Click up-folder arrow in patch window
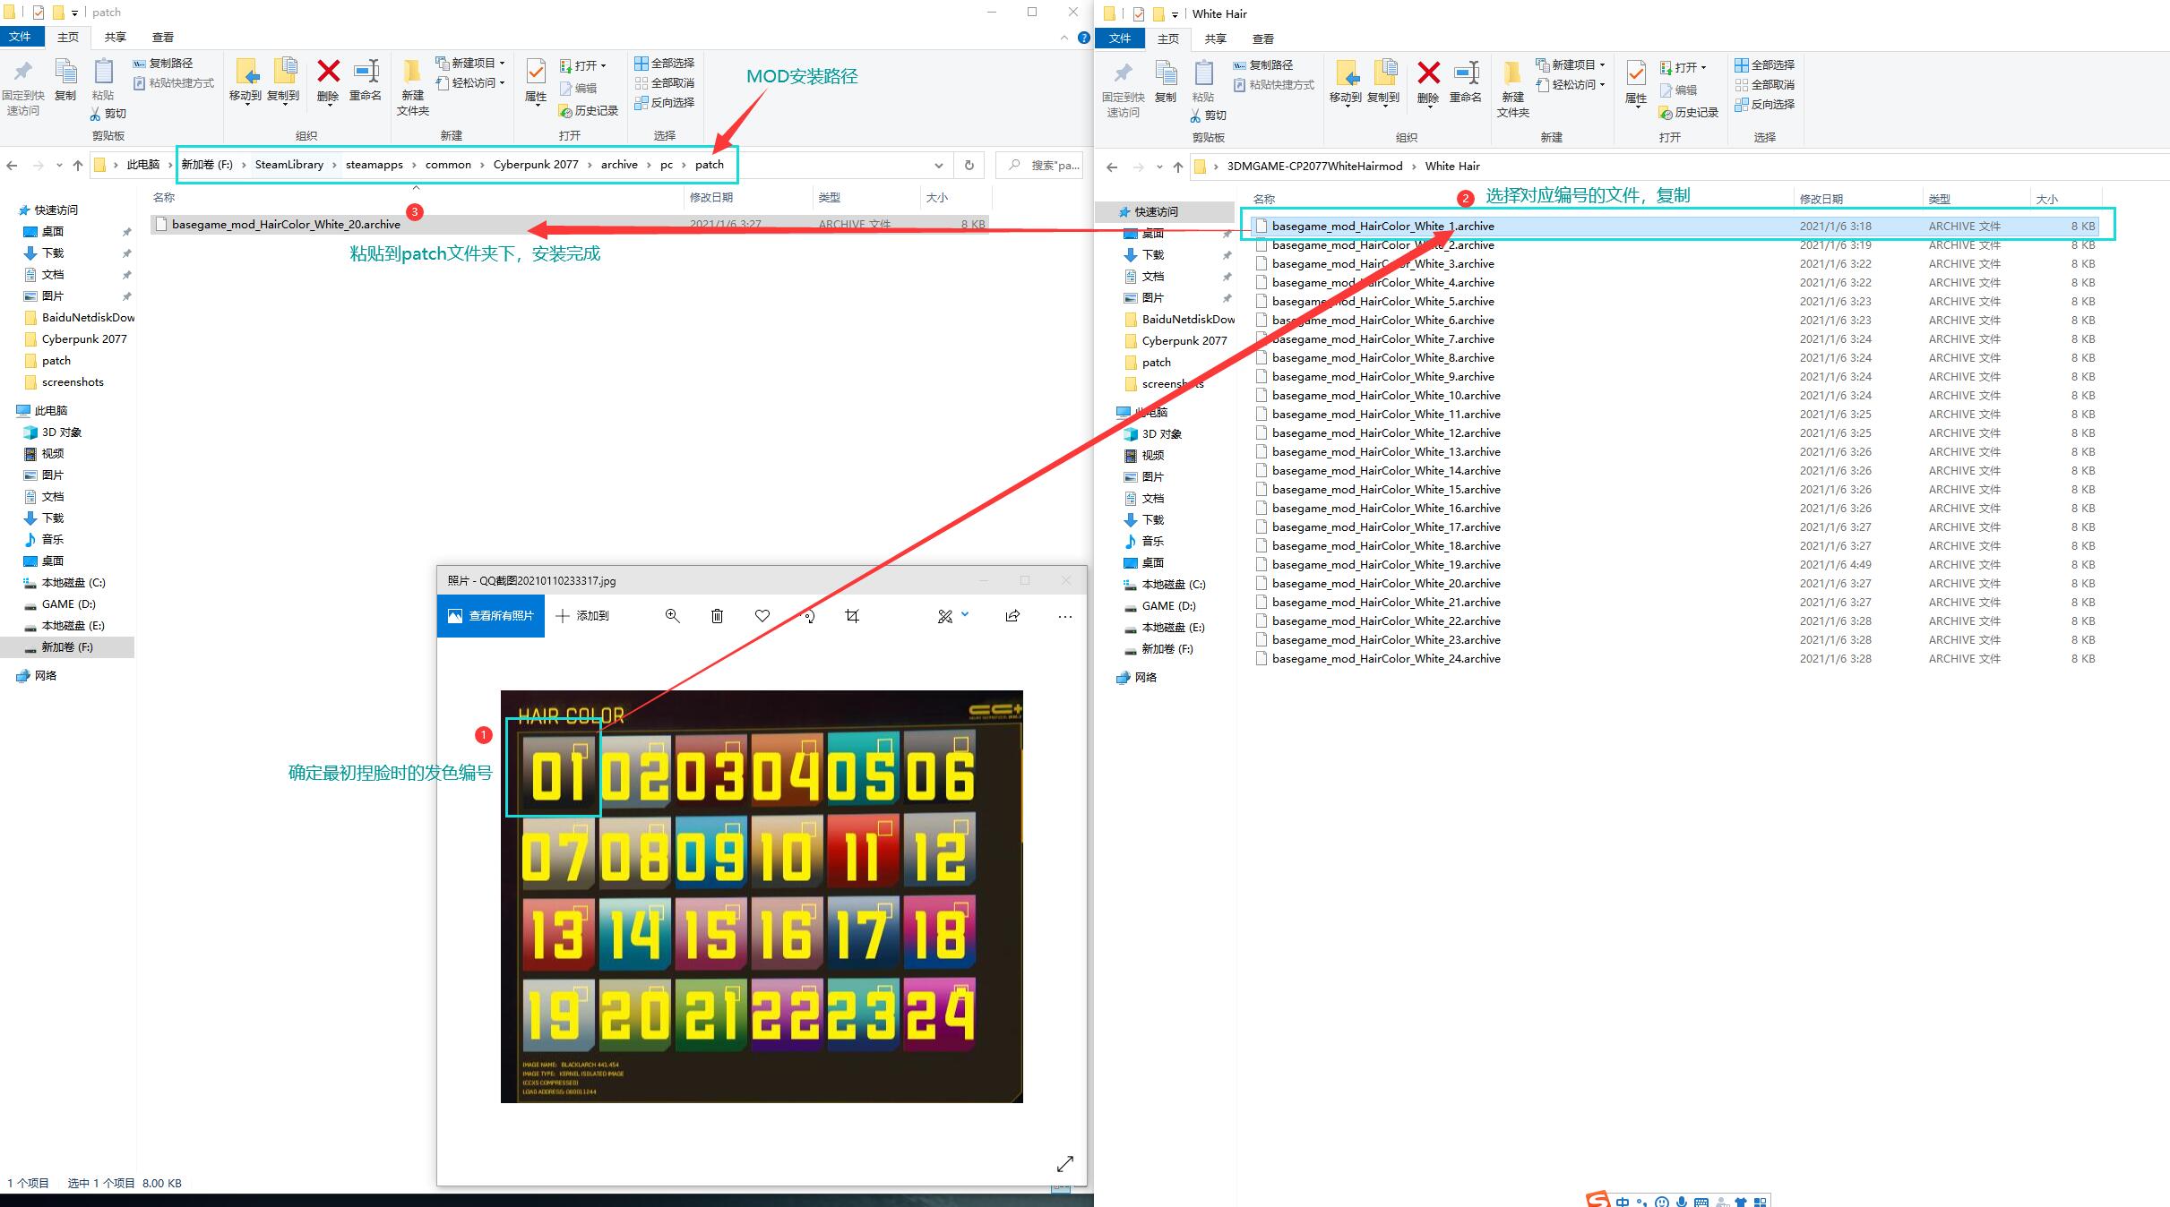2170x1207 pixels. (78, 165)
